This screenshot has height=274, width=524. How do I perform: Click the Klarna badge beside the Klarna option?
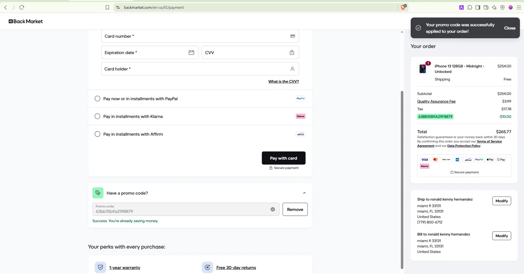(x=300, y=116)
